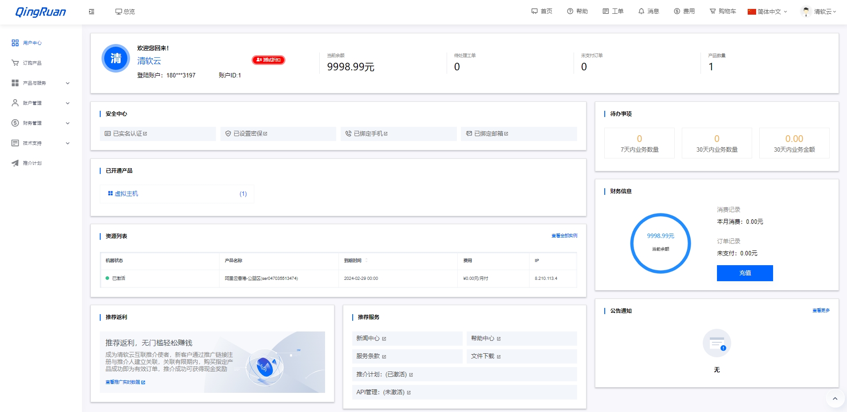Open the 总览 overview tab
The height and width of the screenshot is (412, 847).
pyautogui.click(x=125, y=12)
